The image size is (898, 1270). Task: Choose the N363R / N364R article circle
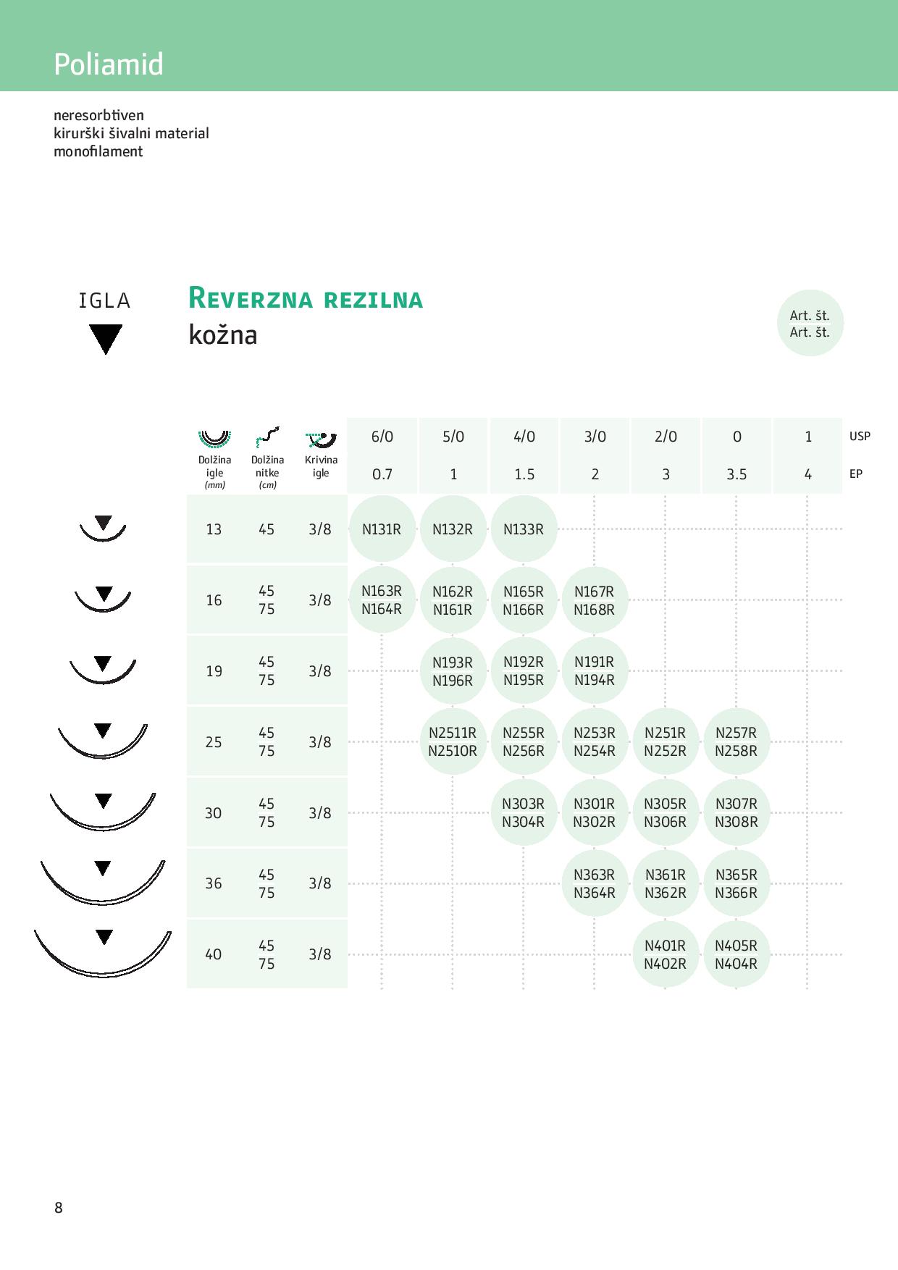click(595, 883)
